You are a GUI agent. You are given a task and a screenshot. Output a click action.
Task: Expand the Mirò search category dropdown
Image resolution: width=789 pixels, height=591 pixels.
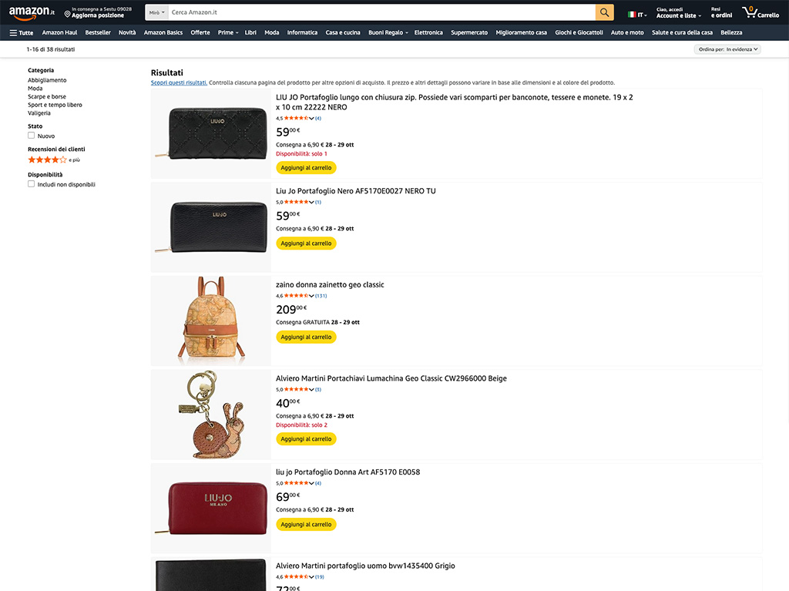[157, 12]
